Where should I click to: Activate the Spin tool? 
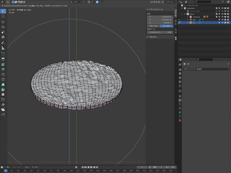click(3, 89)
